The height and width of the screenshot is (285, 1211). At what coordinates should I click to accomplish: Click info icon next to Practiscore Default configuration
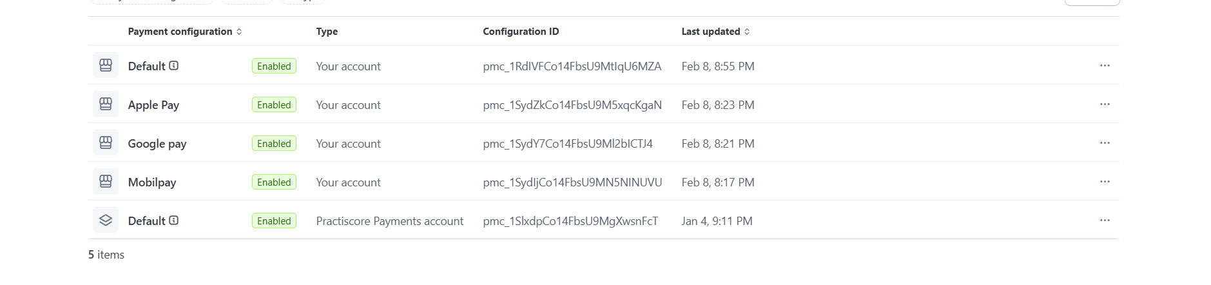174,221
